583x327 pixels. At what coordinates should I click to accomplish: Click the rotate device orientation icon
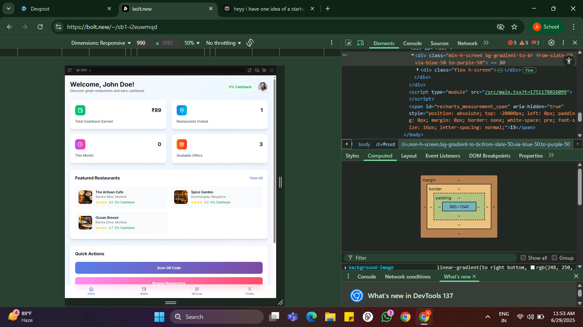pos(250,43)
